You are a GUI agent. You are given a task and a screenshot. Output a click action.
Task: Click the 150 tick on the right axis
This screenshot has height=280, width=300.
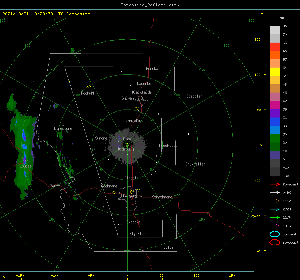click(257, 39)
